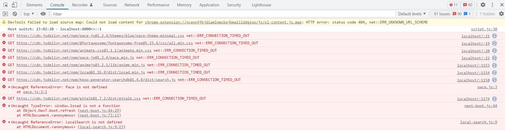Click the red 11 errors counter
The height and width of the screenshot is (131, 505).
pos(454,5)
